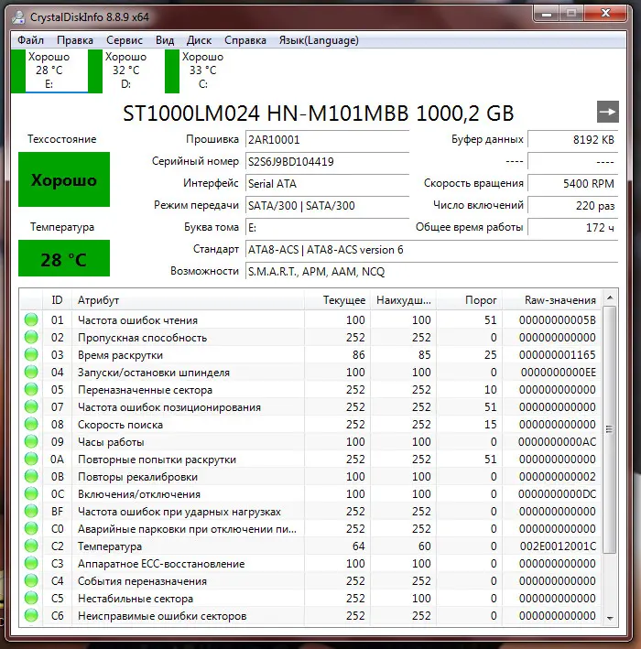The height and width of the screenshot is (649, 641).
Task: Select raw value 002E0012001C
Action: click(558, 546)
